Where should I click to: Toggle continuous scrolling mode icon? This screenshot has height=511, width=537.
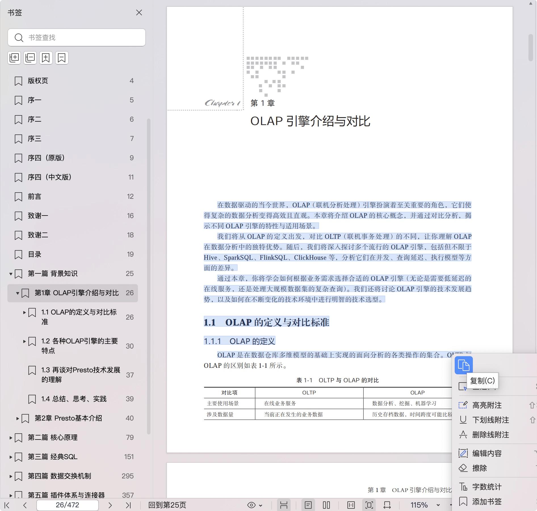(284, 505)
